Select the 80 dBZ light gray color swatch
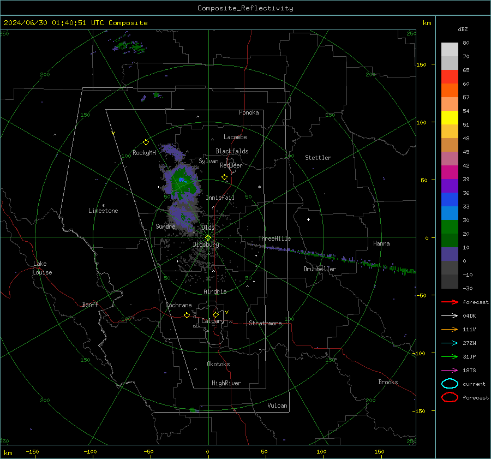 point(450,49)
